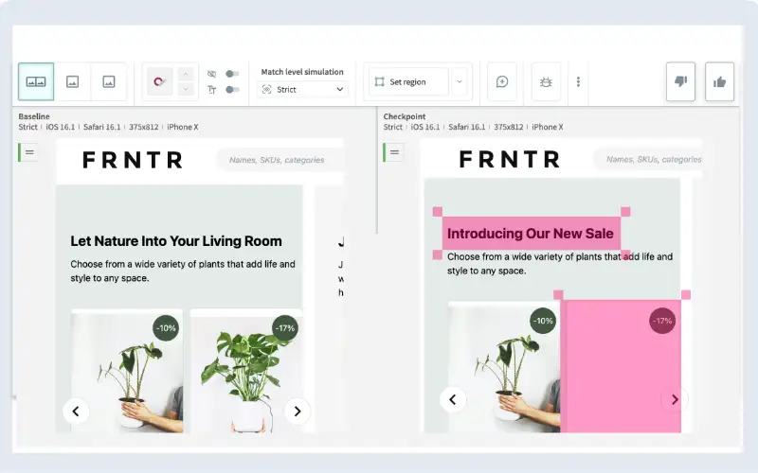
Task: Click Baseline search field placeholder
Action: coord(277,160)
